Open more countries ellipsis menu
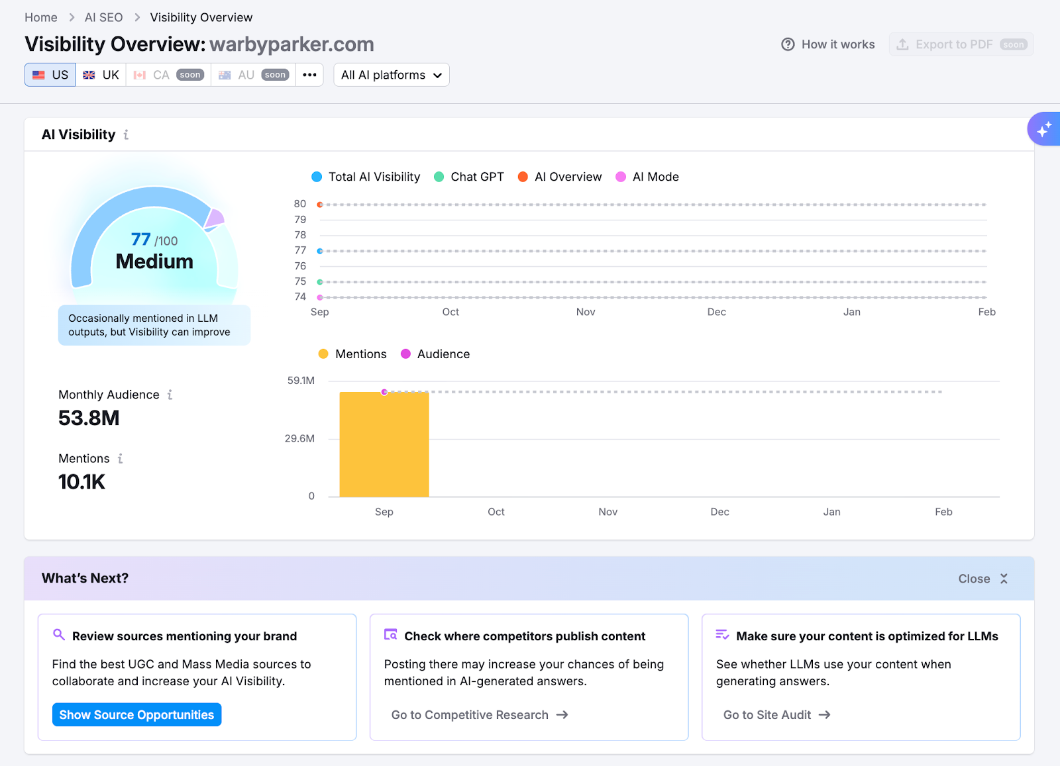This screenshot has width=1060, height=766. pyautogui.click(x=309, y=75)
